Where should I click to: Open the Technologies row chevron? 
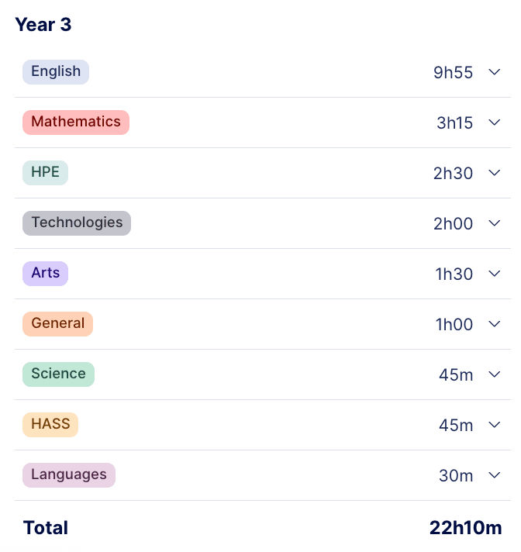tap(495, 223)
